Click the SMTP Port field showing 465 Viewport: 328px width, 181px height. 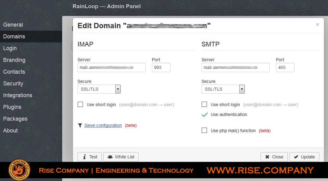[x=285, y=67]
